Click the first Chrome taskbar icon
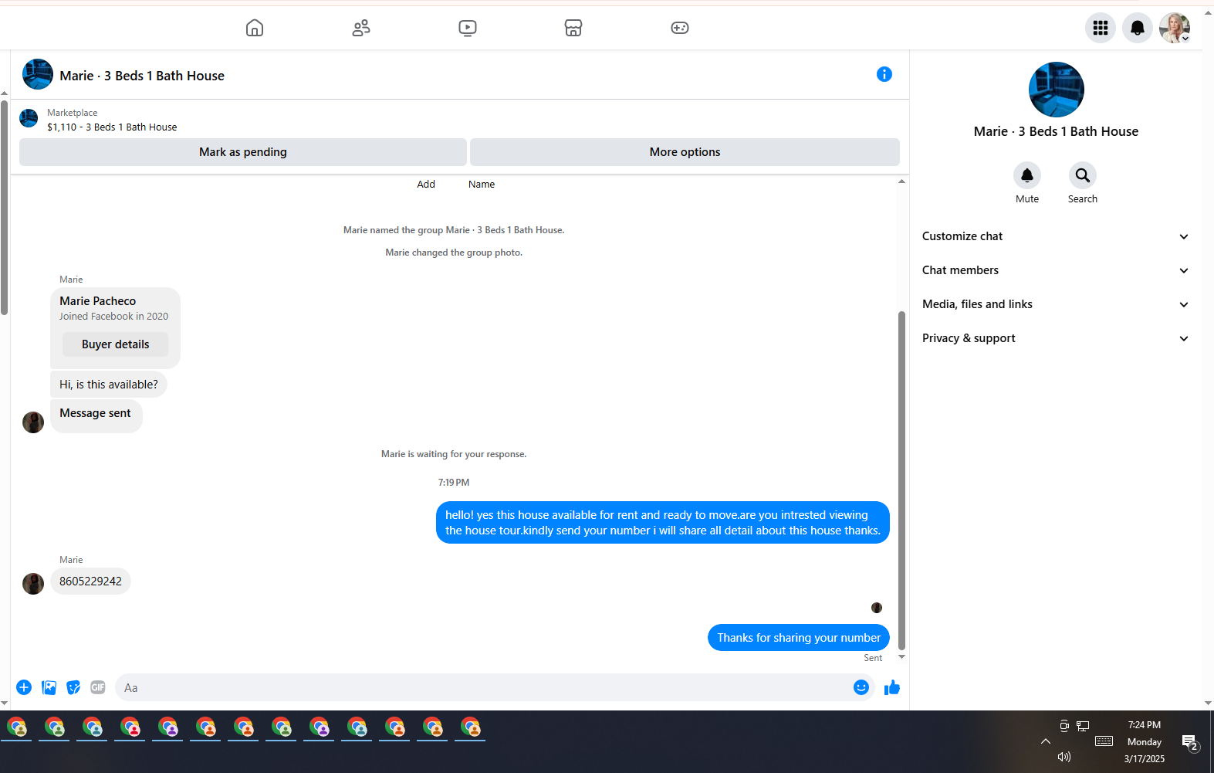 (17, 727)
